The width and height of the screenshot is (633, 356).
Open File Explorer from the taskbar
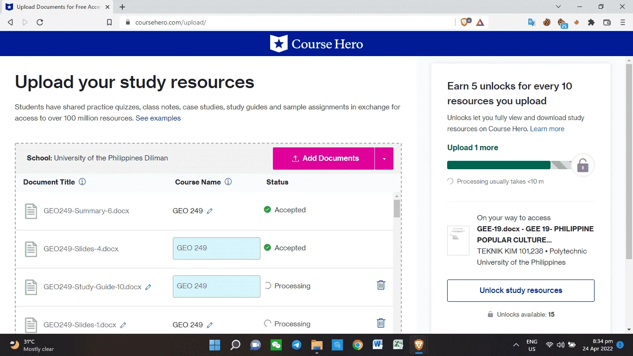pos(317,345)
